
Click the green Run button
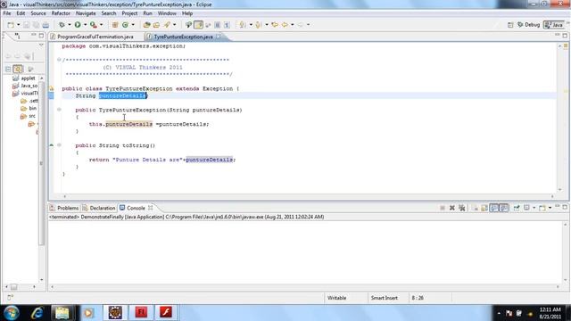click(78, 25)
